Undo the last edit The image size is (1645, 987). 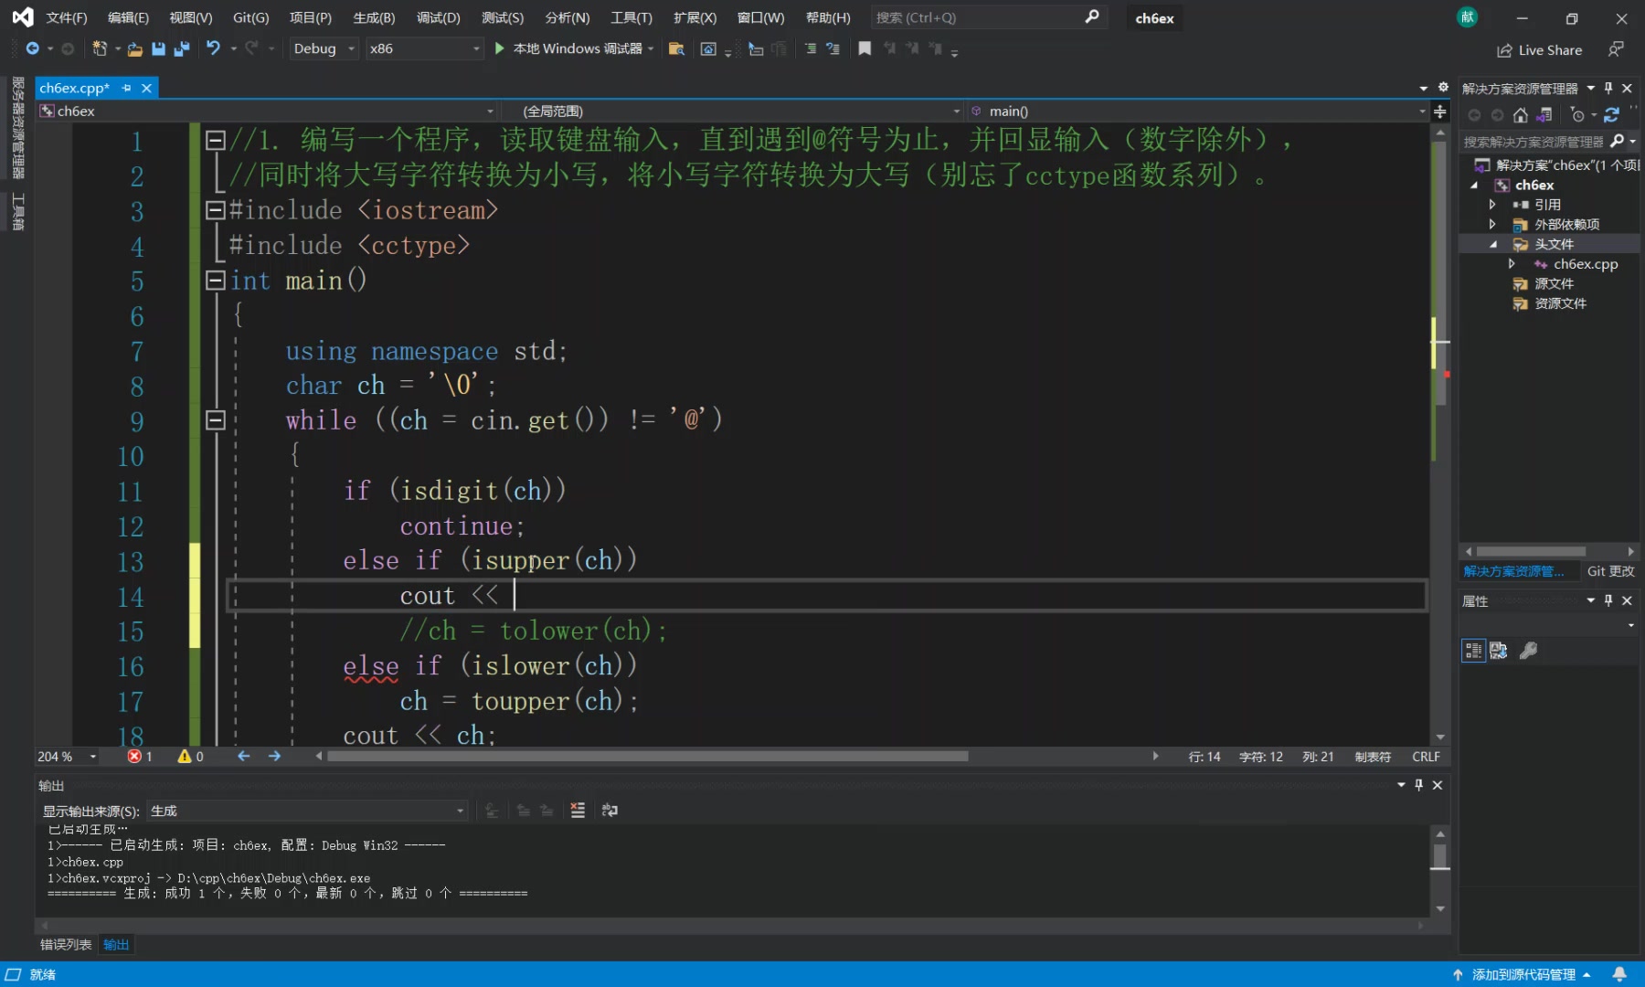pos(213,48)
